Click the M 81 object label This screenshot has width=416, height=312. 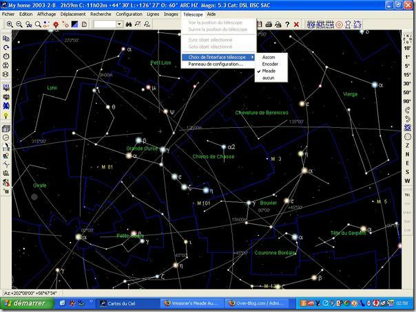tap(107, 167)
